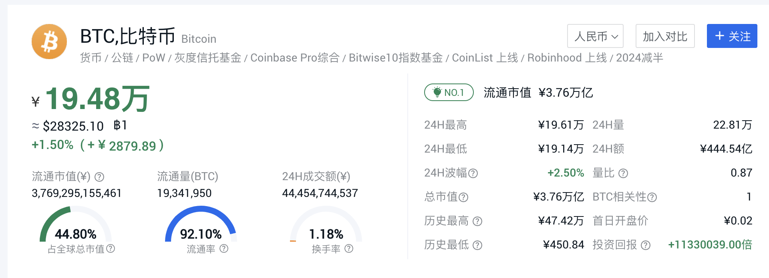The width and height of the screenshot is (769, 278).
Task: Click question mark next to 量比
Action: pyautogui.click(x=623, y=173)
